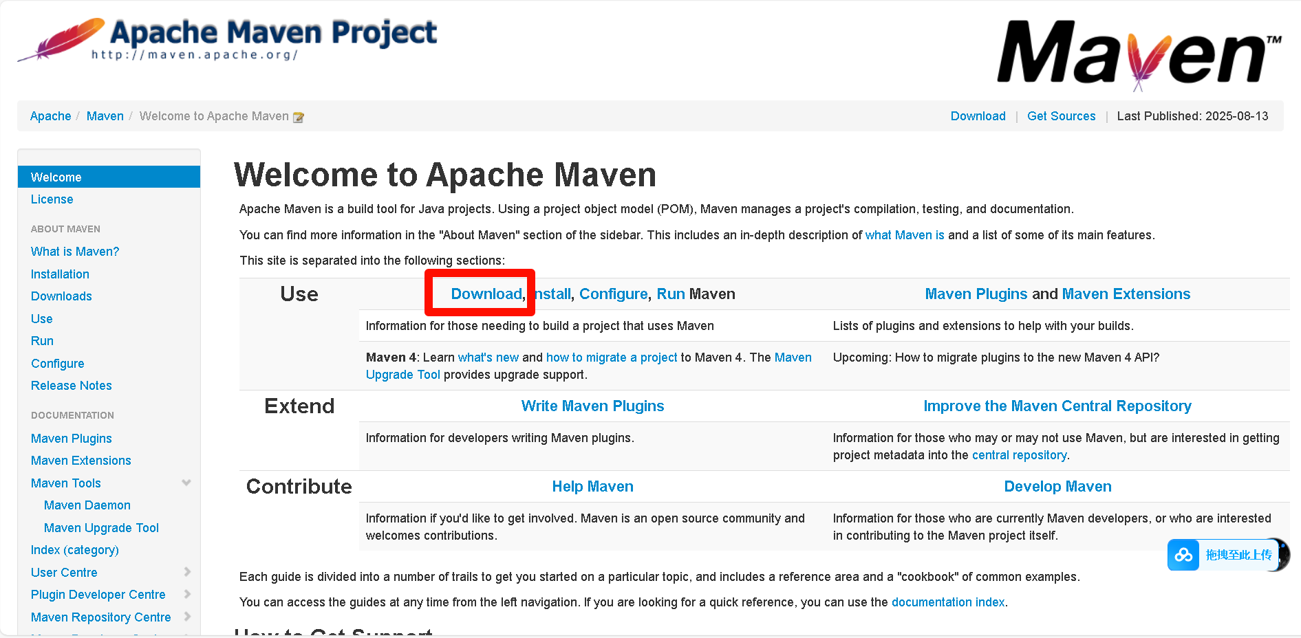The width and height of the screenshot is (1301, 638).
Task: Click 'what Maven is' link in intro text
Action: coord(905,235)
